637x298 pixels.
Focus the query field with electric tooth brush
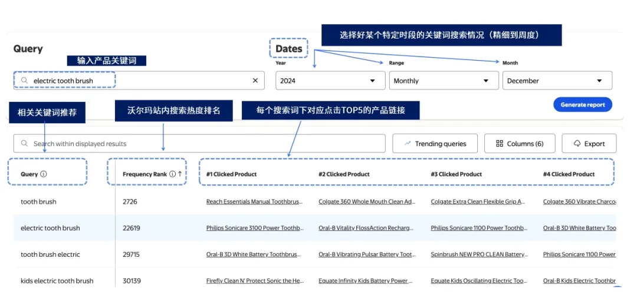click(139, 80)
